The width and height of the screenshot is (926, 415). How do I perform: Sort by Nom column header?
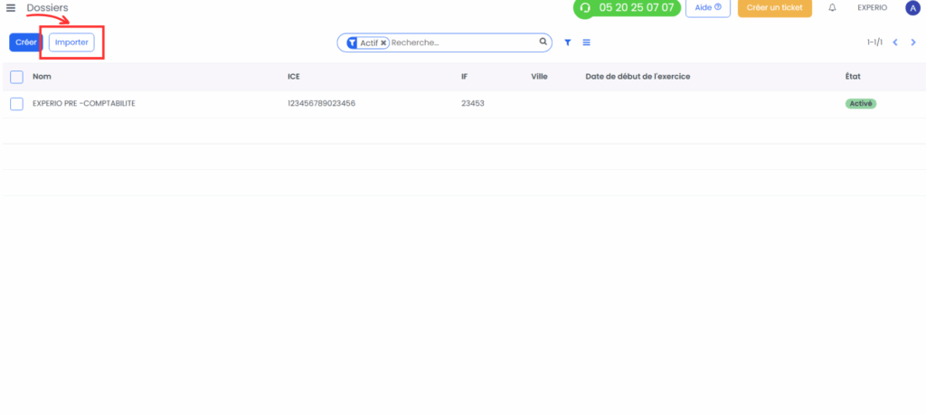(x=42, y=77)
